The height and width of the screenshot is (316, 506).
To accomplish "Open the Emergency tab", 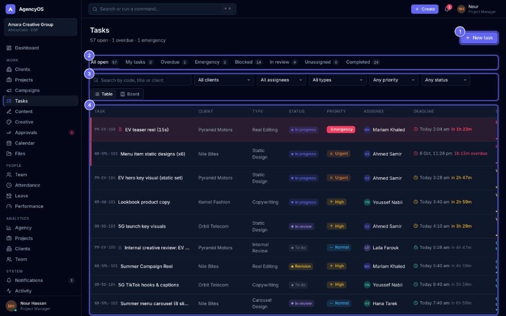I will 211,62.
